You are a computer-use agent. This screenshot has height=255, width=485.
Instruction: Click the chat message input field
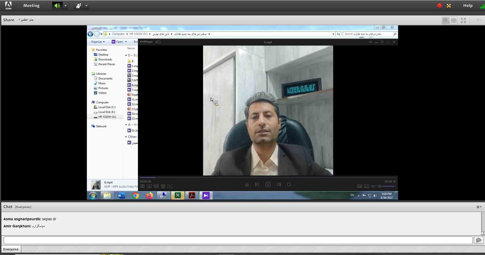[x=238, y=240]
